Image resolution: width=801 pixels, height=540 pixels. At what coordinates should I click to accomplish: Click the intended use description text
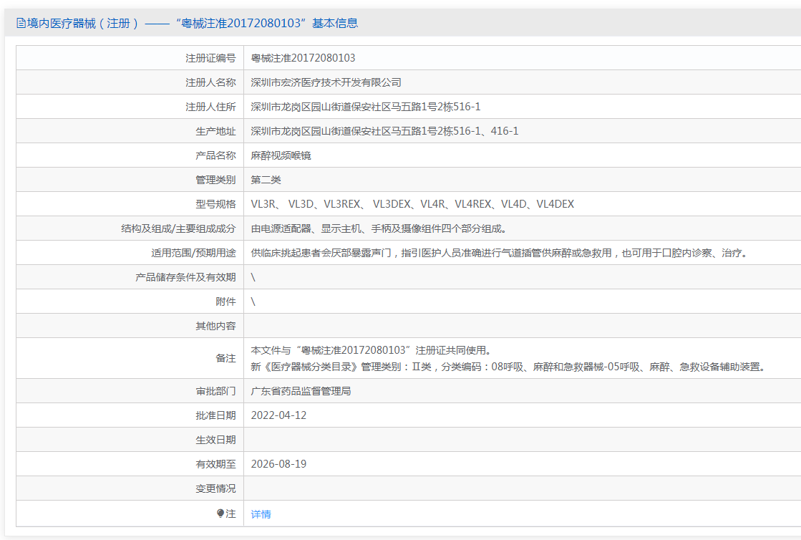[500, 253]
